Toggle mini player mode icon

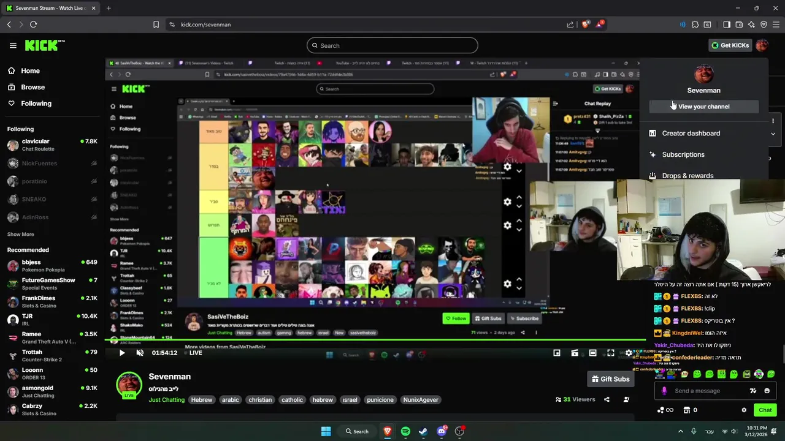click(x=557, y=353)
